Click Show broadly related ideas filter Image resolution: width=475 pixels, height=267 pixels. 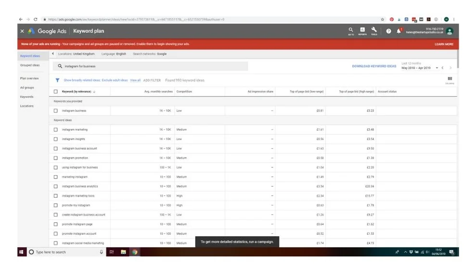(x=82, y=80)
